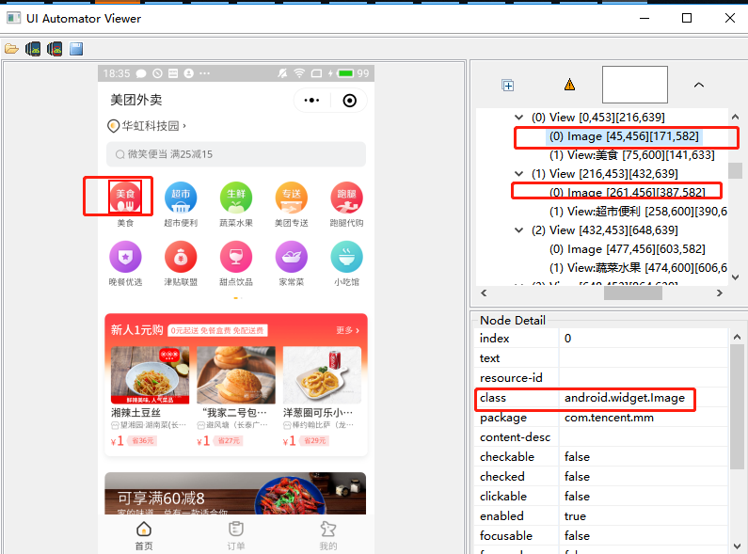Click hierarchy scrollbar left arrow

click(x=484, y=293)
